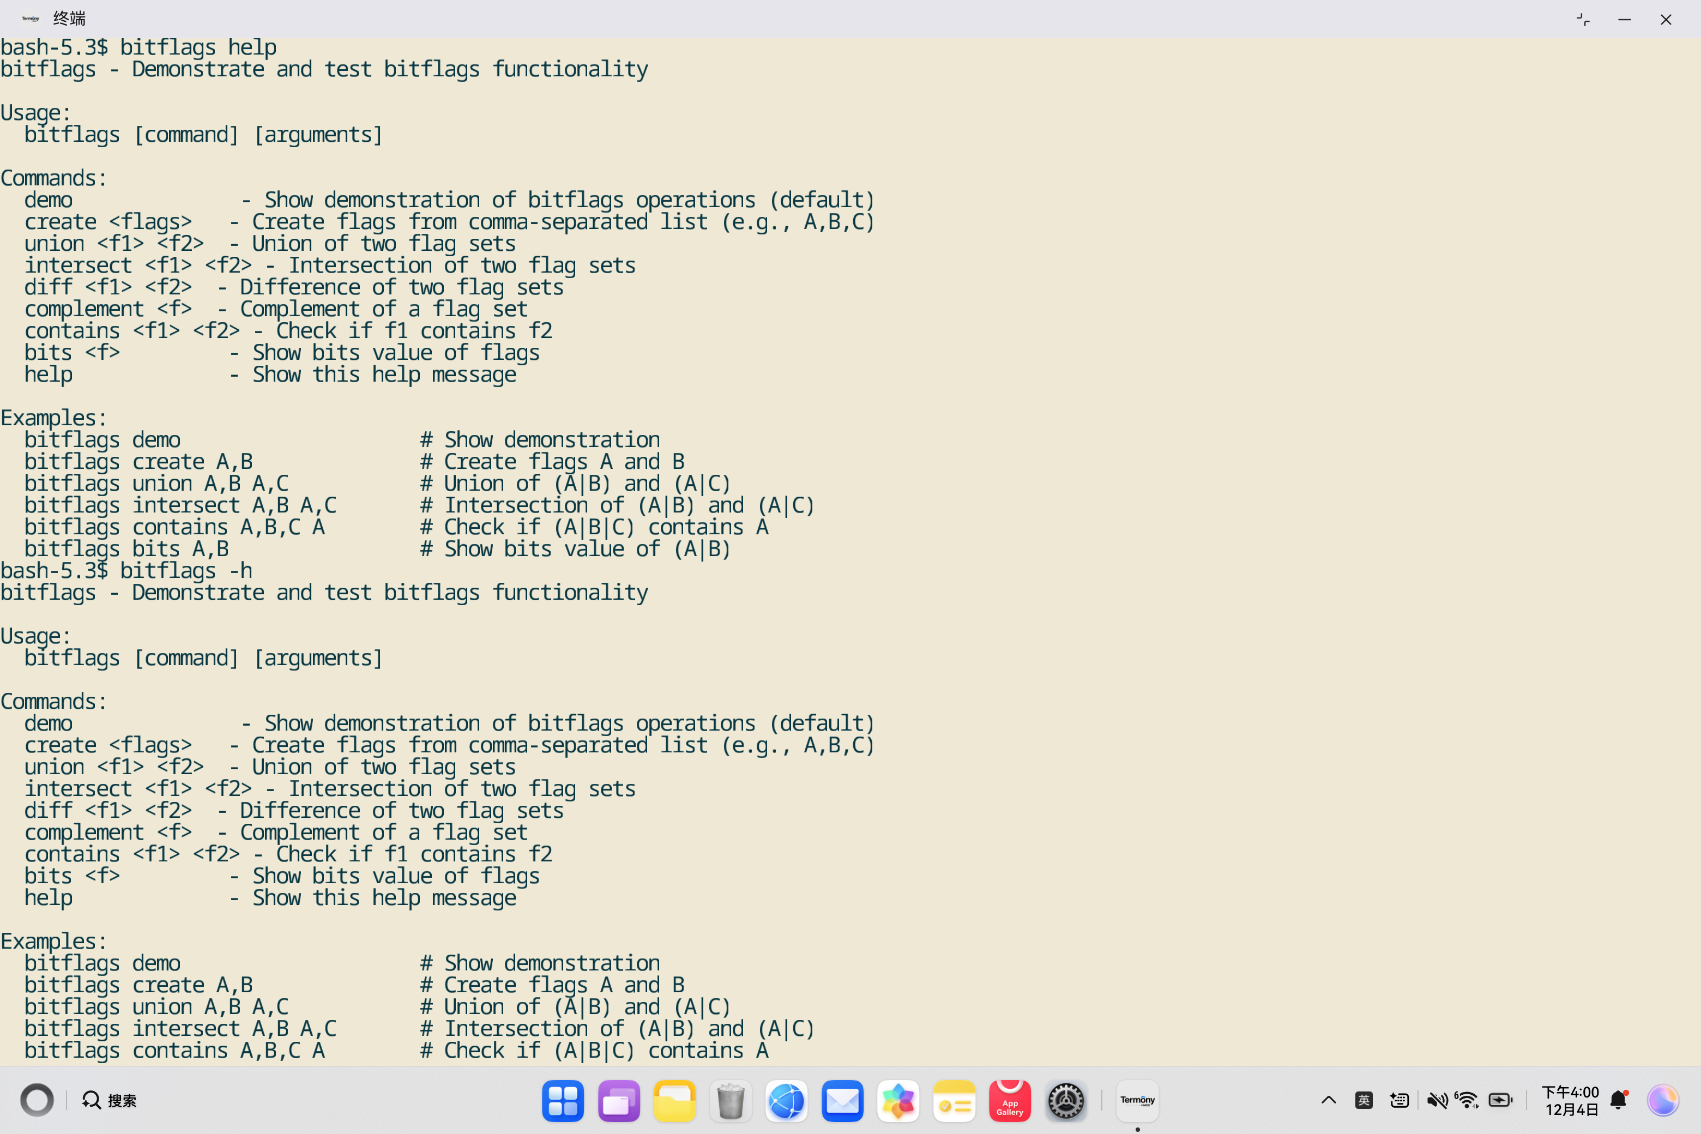The height and width of the screenshot is (1134, 1701).
Task: Open the notification bell in the tray
Action: [1618, 1100]
